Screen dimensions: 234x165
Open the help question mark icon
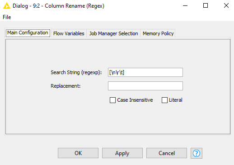[x=197, y=153]
